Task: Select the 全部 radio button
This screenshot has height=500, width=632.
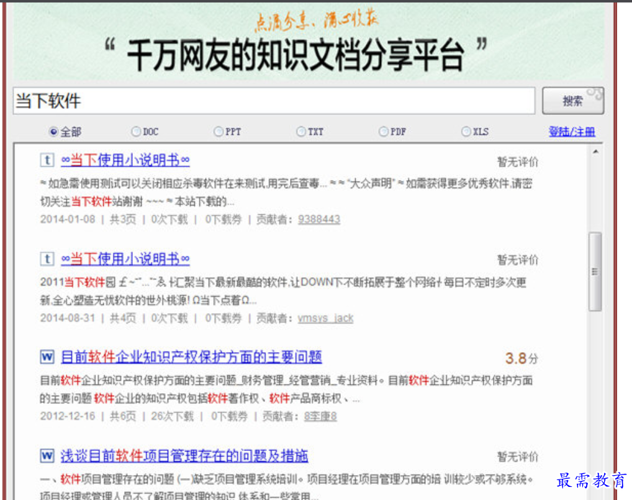Action: 53,132
